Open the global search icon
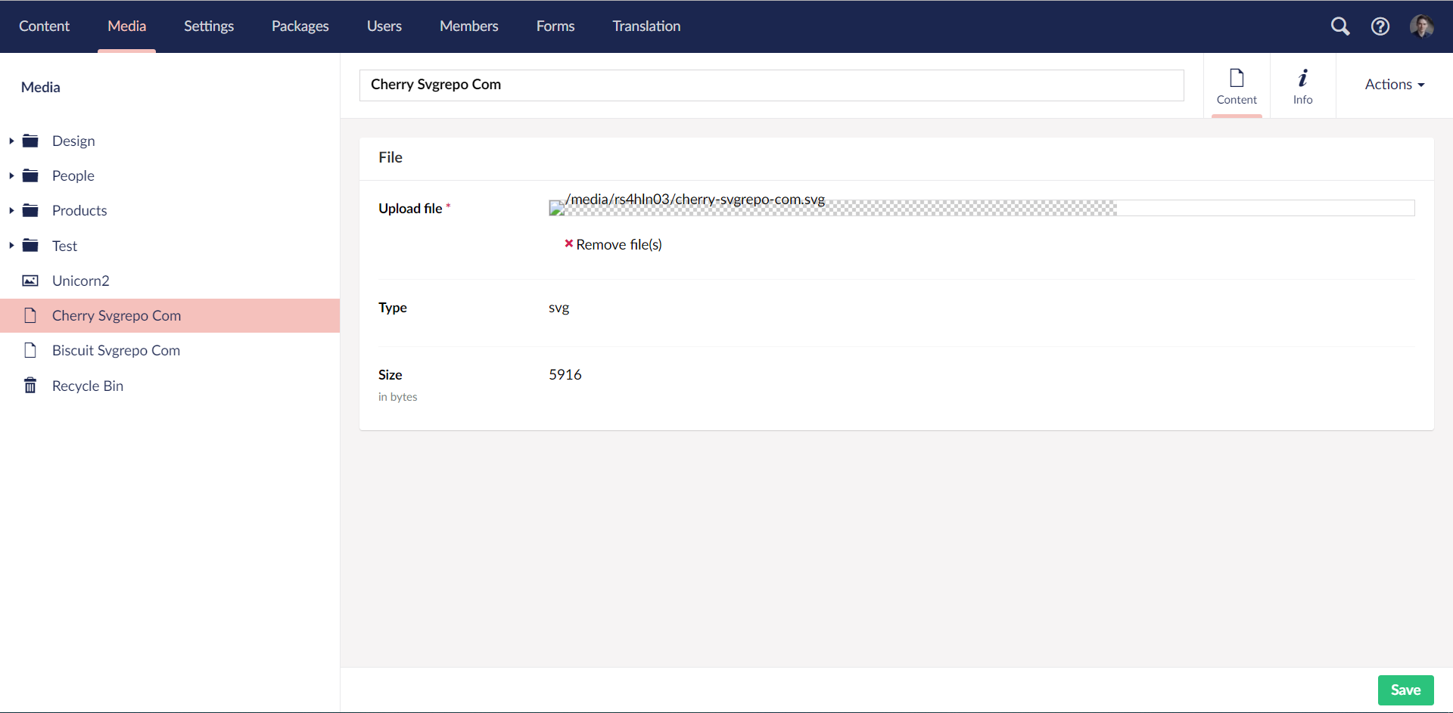Viewport: 1453px width, 713px height. pyautogui.click(x=1341, y=26)
